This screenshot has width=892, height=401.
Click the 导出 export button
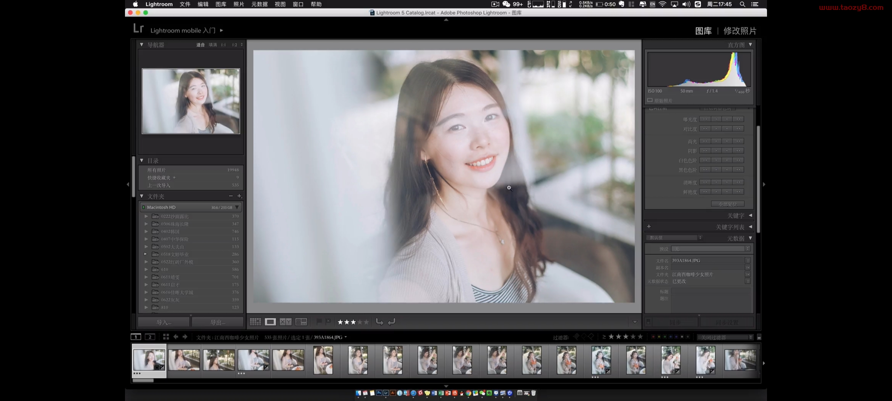[x=218, y=322]
